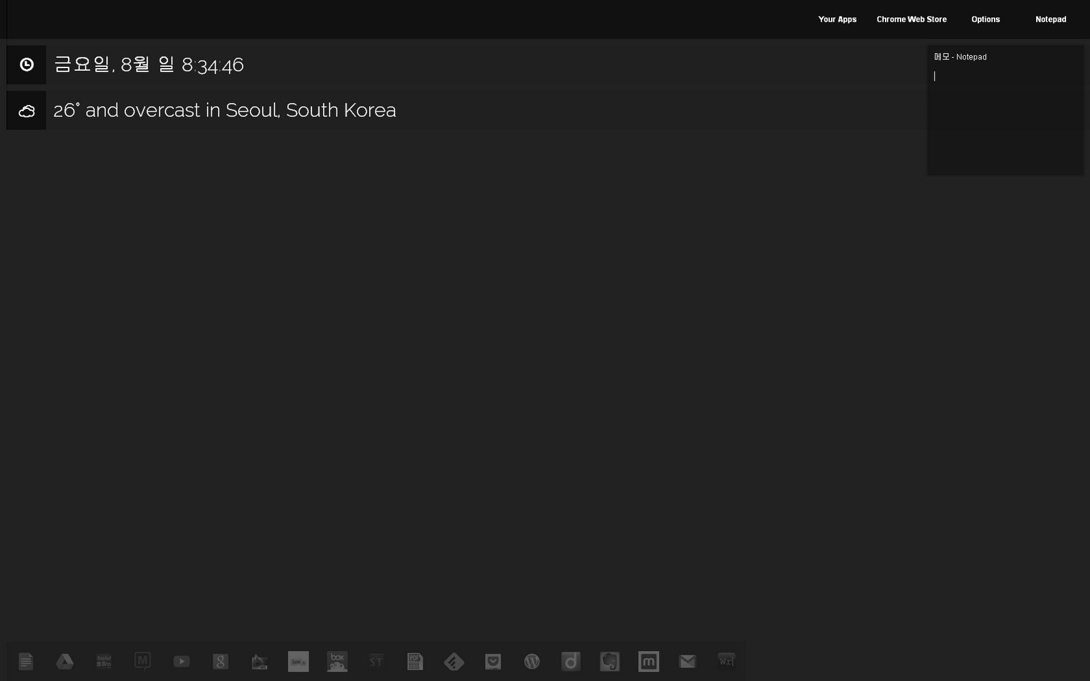Viewport: 1090px width, 681px height.
Task: Open the Your Apps menu
Action: click(x=837, y=20)
